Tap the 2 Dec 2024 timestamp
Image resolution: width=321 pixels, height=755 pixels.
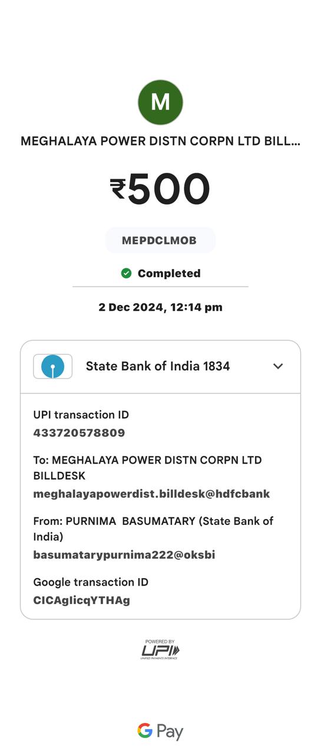click(x=160, y=307)
